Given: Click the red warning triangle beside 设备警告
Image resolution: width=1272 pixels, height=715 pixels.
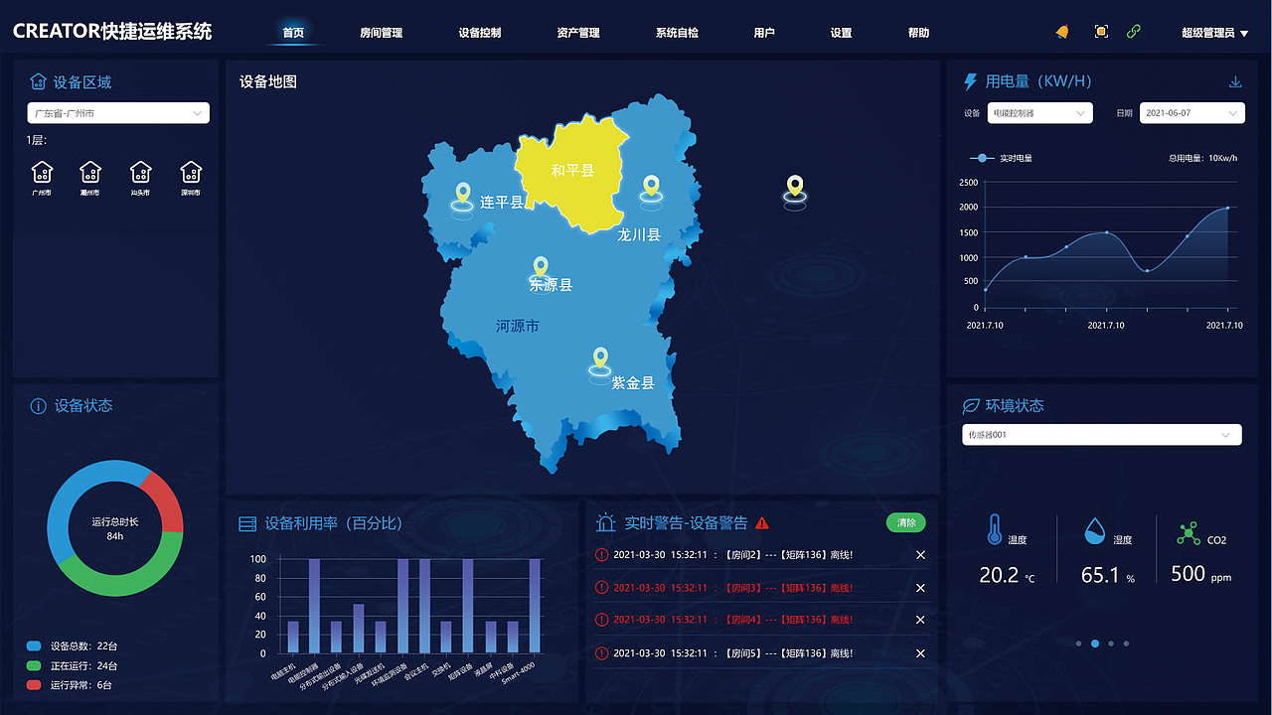Looking at the screenshot, I should click(762, 523).
